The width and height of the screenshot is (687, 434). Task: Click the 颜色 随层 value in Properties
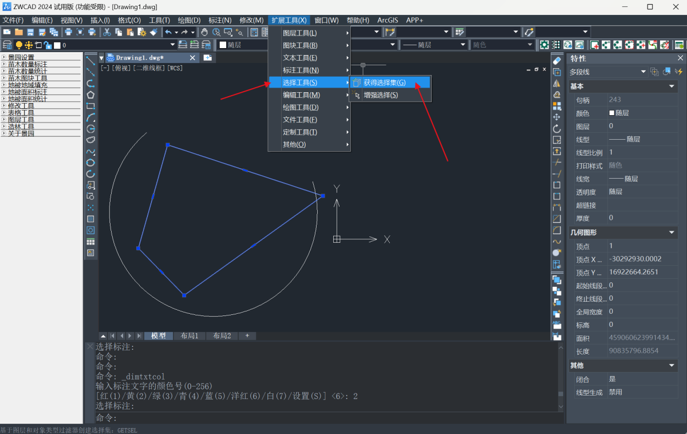pyautogui.click(x=642, y=113)
